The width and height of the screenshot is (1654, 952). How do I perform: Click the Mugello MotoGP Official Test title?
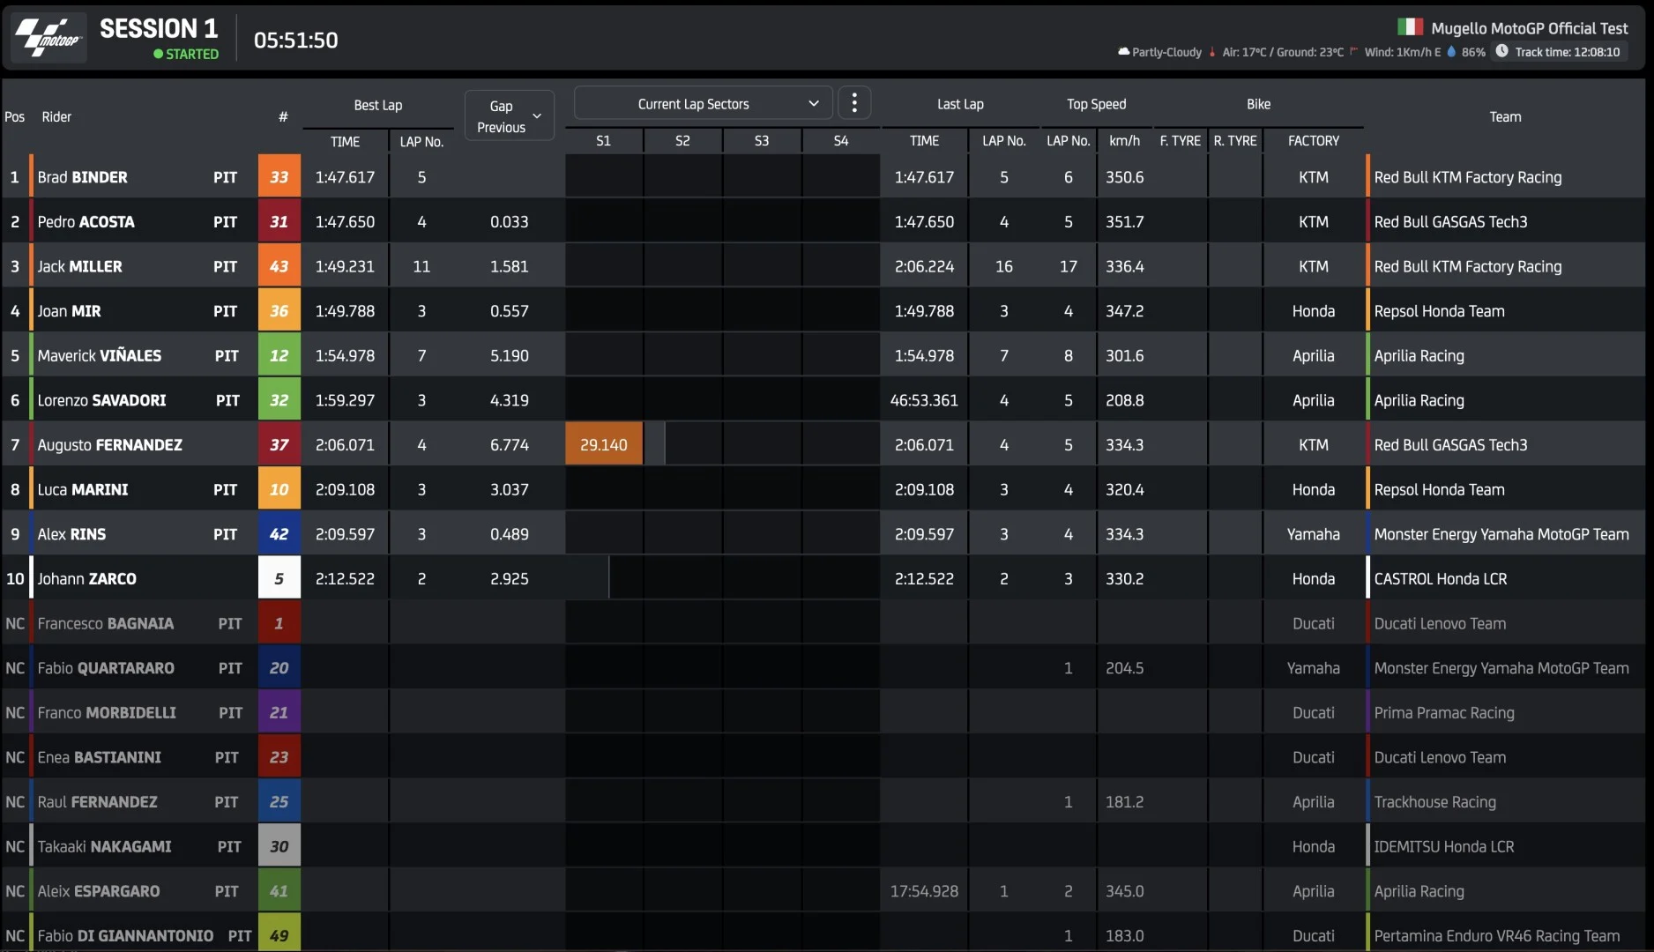[x=1530, y=28]
